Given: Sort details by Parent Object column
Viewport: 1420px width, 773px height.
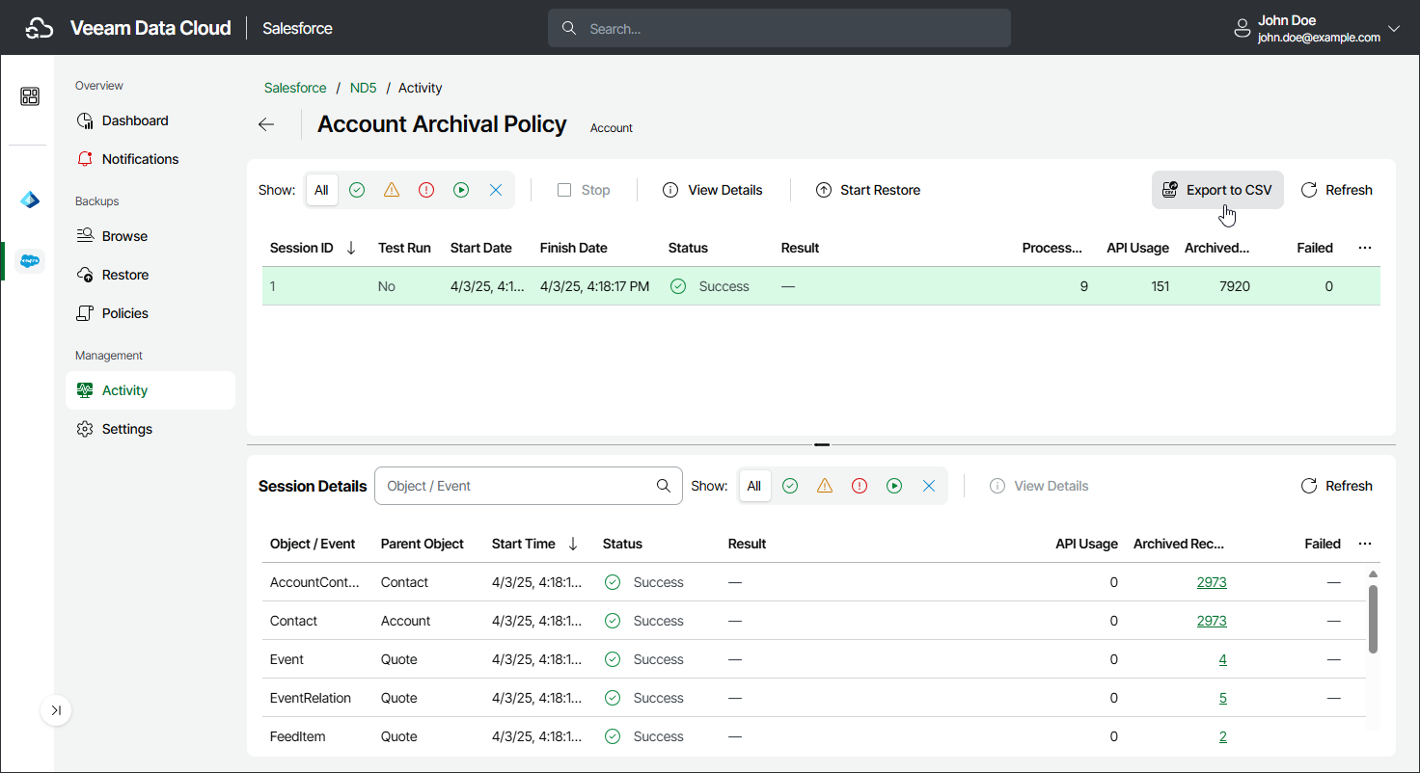Looking at the screenshot, I should click(x=423, y=544).
